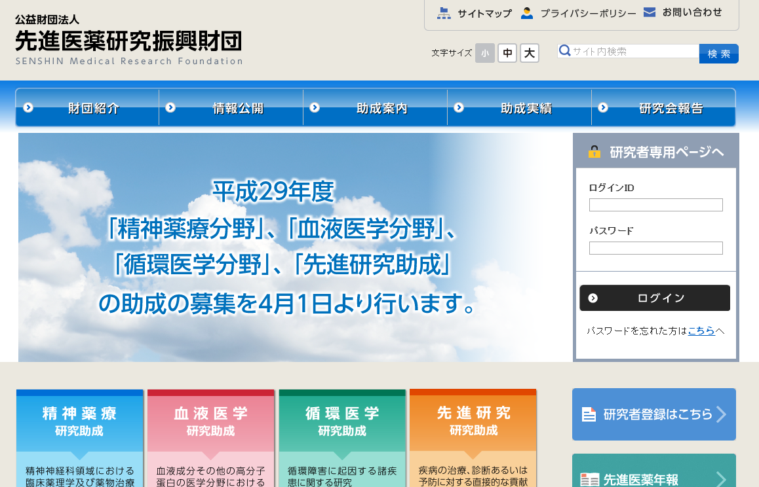Focus the ログインID input field

(656, 205)
